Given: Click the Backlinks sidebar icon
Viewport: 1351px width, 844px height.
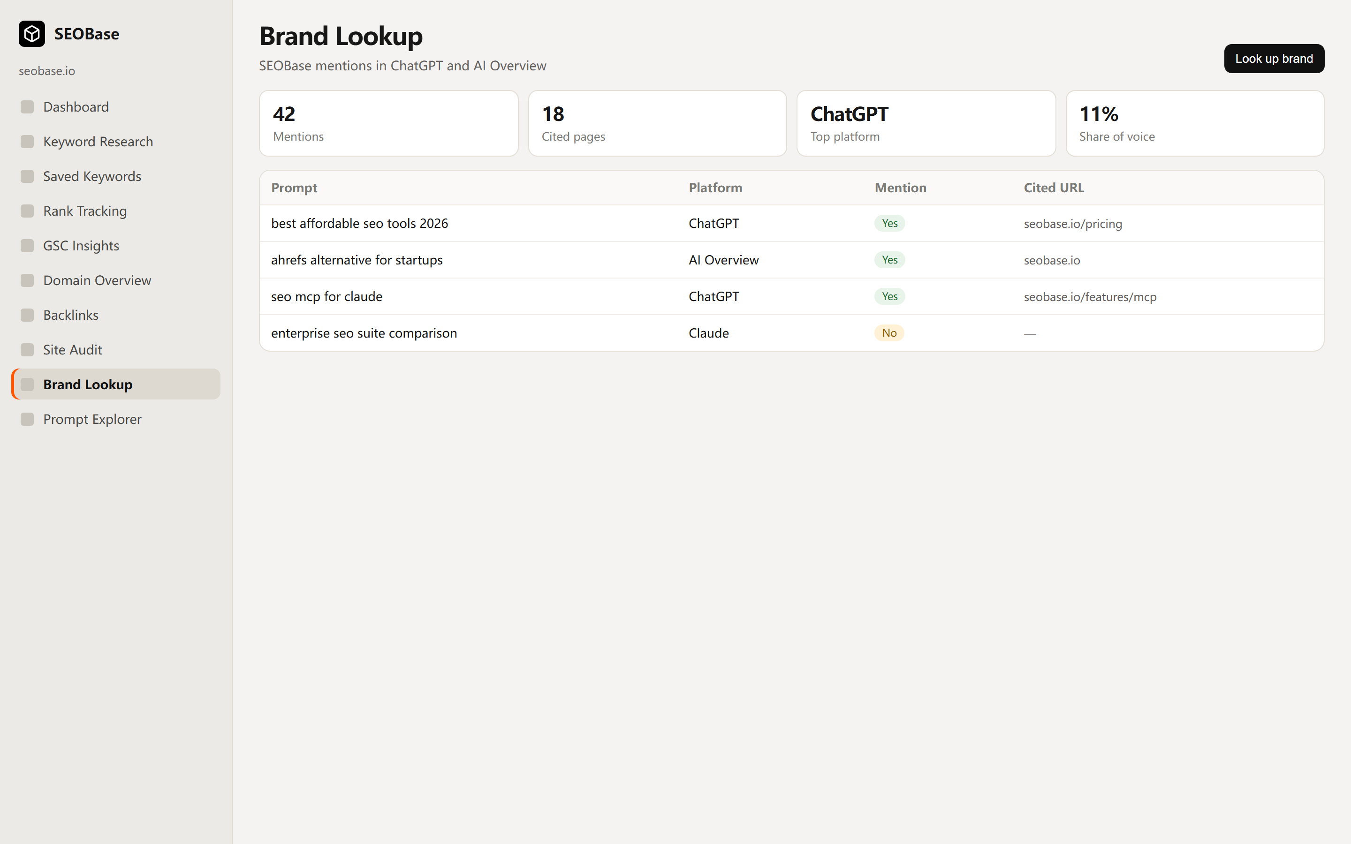Looking at the screenshot, I should [x=27, y=315].
